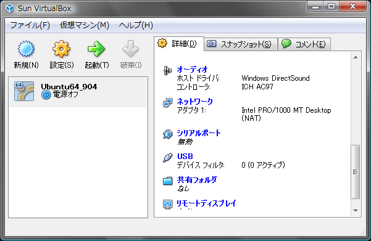Click the window resize grip corner
The width and height of the screenshot is (371, 241).
[362, 232]
